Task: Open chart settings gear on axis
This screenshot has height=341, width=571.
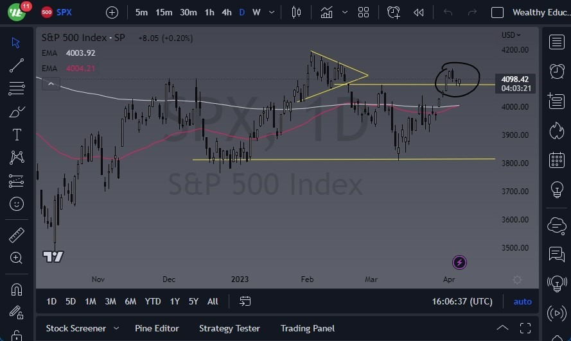Action: pos(517,279)
